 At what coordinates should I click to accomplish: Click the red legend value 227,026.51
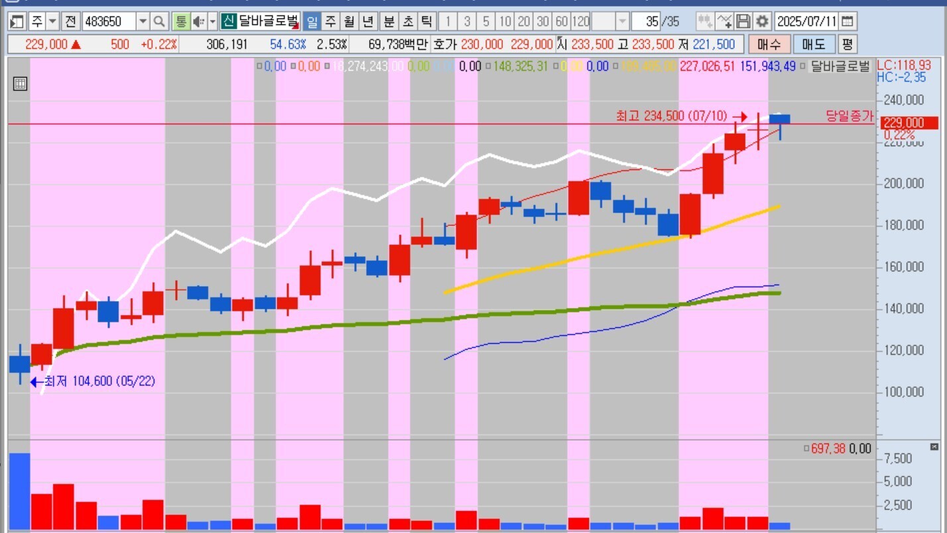tap(708, 66)
